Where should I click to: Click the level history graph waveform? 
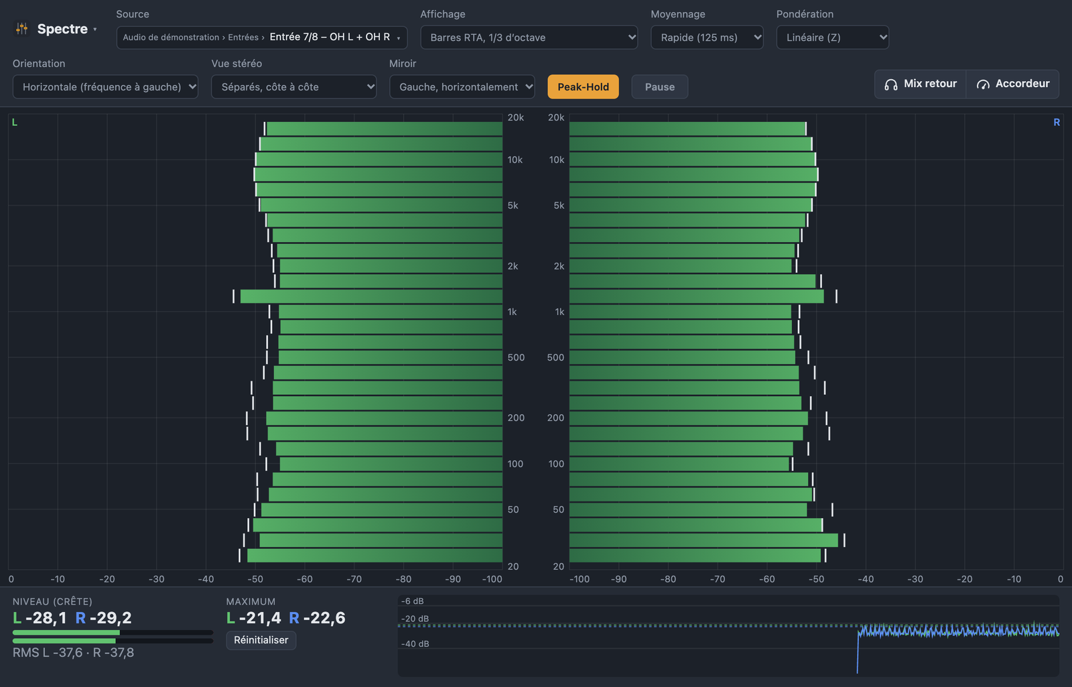(958, 631)
